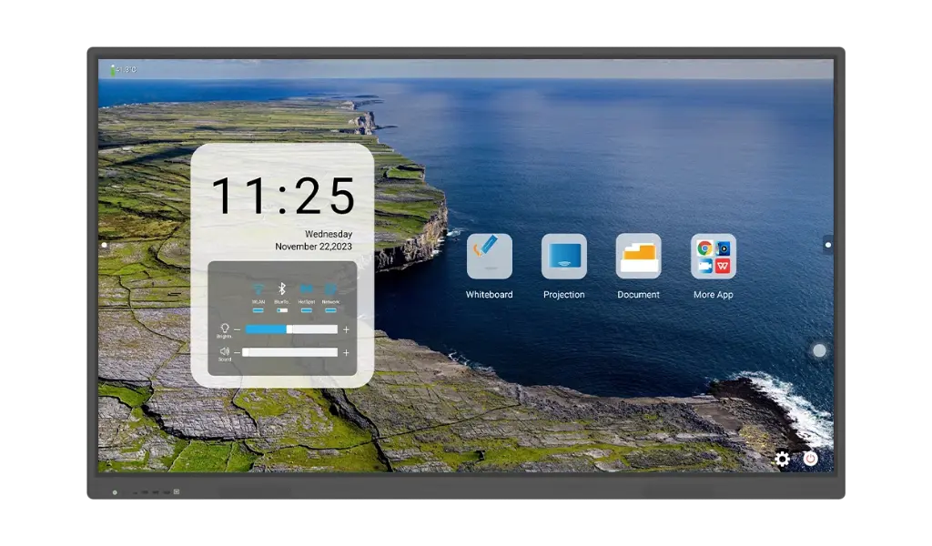Screen dimensions: 932x546
Task: Decrease sound volume with the minus button
Action: [x=237, y=352]
